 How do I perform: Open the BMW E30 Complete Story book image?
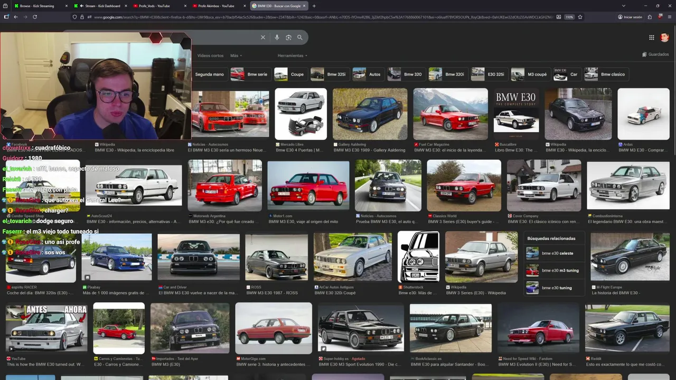[516, 113]
